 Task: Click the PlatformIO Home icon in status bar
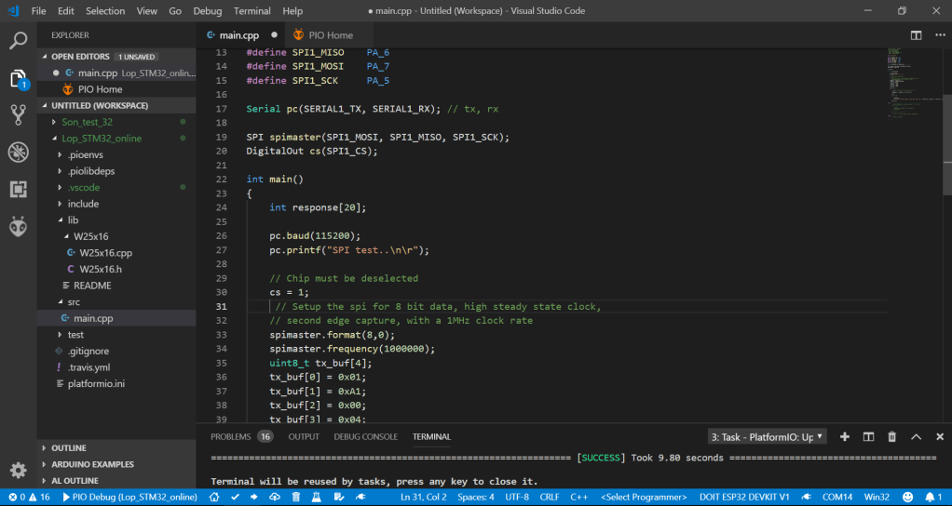click(214, 498)
